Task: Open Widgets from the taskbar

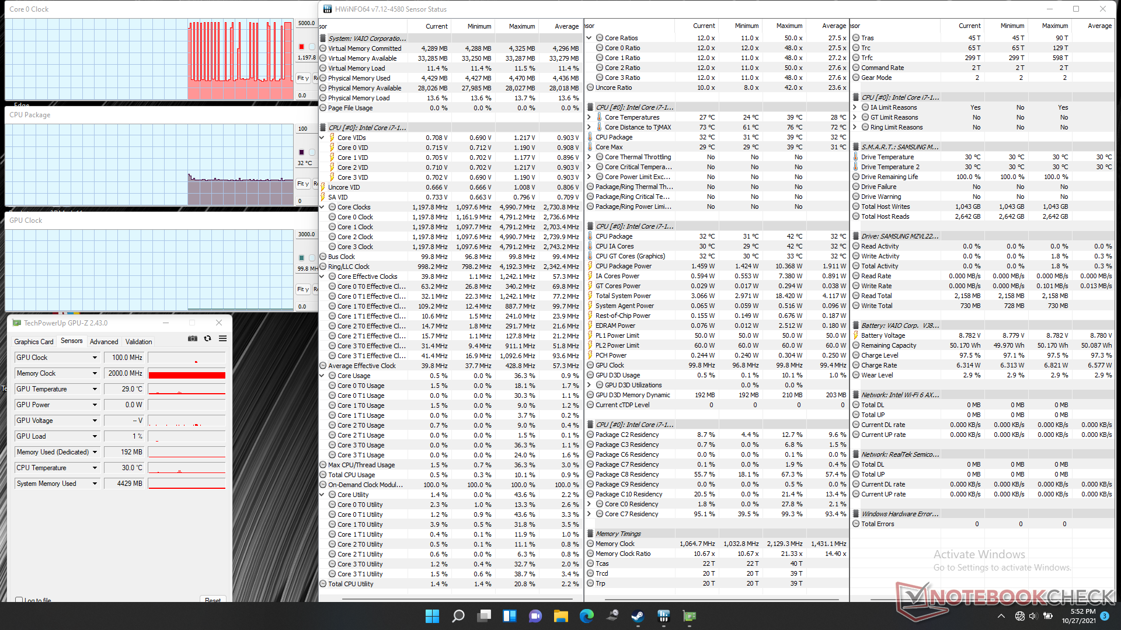Action: (x=510, y=616)
